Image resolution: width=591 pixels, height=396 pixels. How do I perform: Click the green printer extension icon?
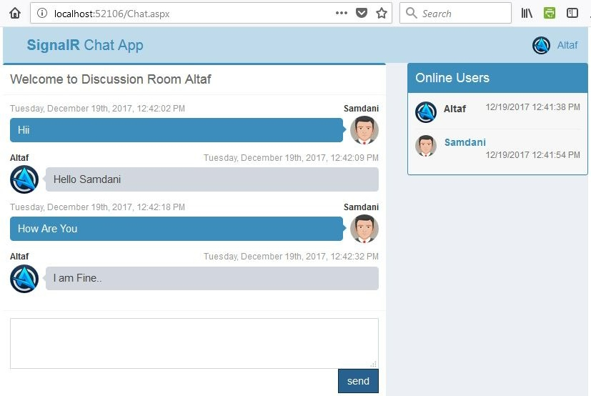pos(549,13)
